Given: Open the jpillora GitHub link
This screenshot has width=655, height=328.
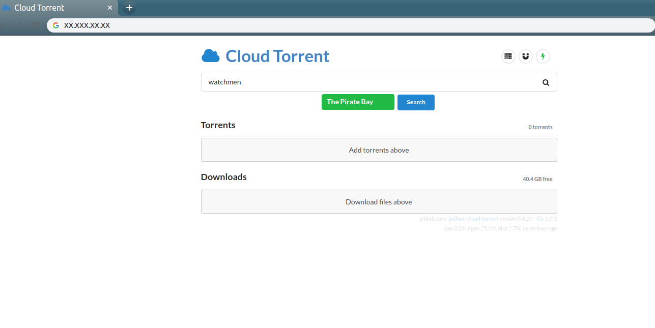Looking at the screenshot, I should 457,219.
